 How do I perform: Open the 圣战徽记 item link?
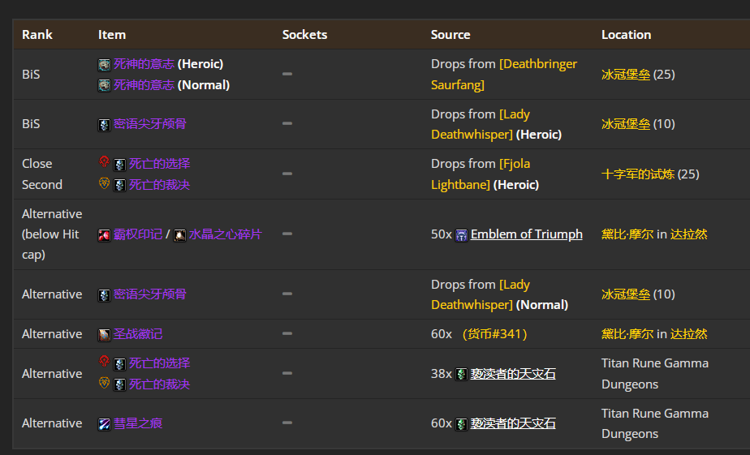click(137, 334)
